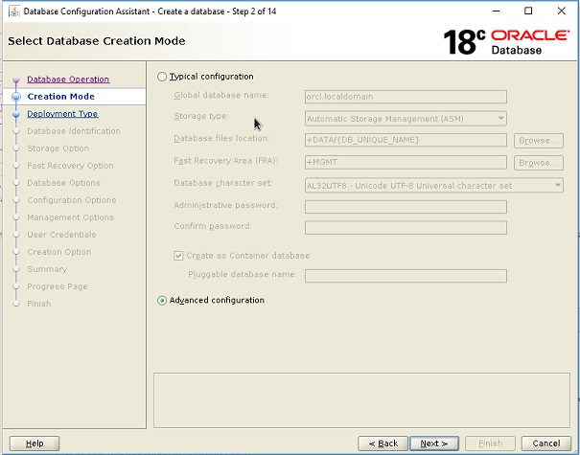Select the Typical configuration radio button
The image size is (580, 455).
(x=162, y=77)
